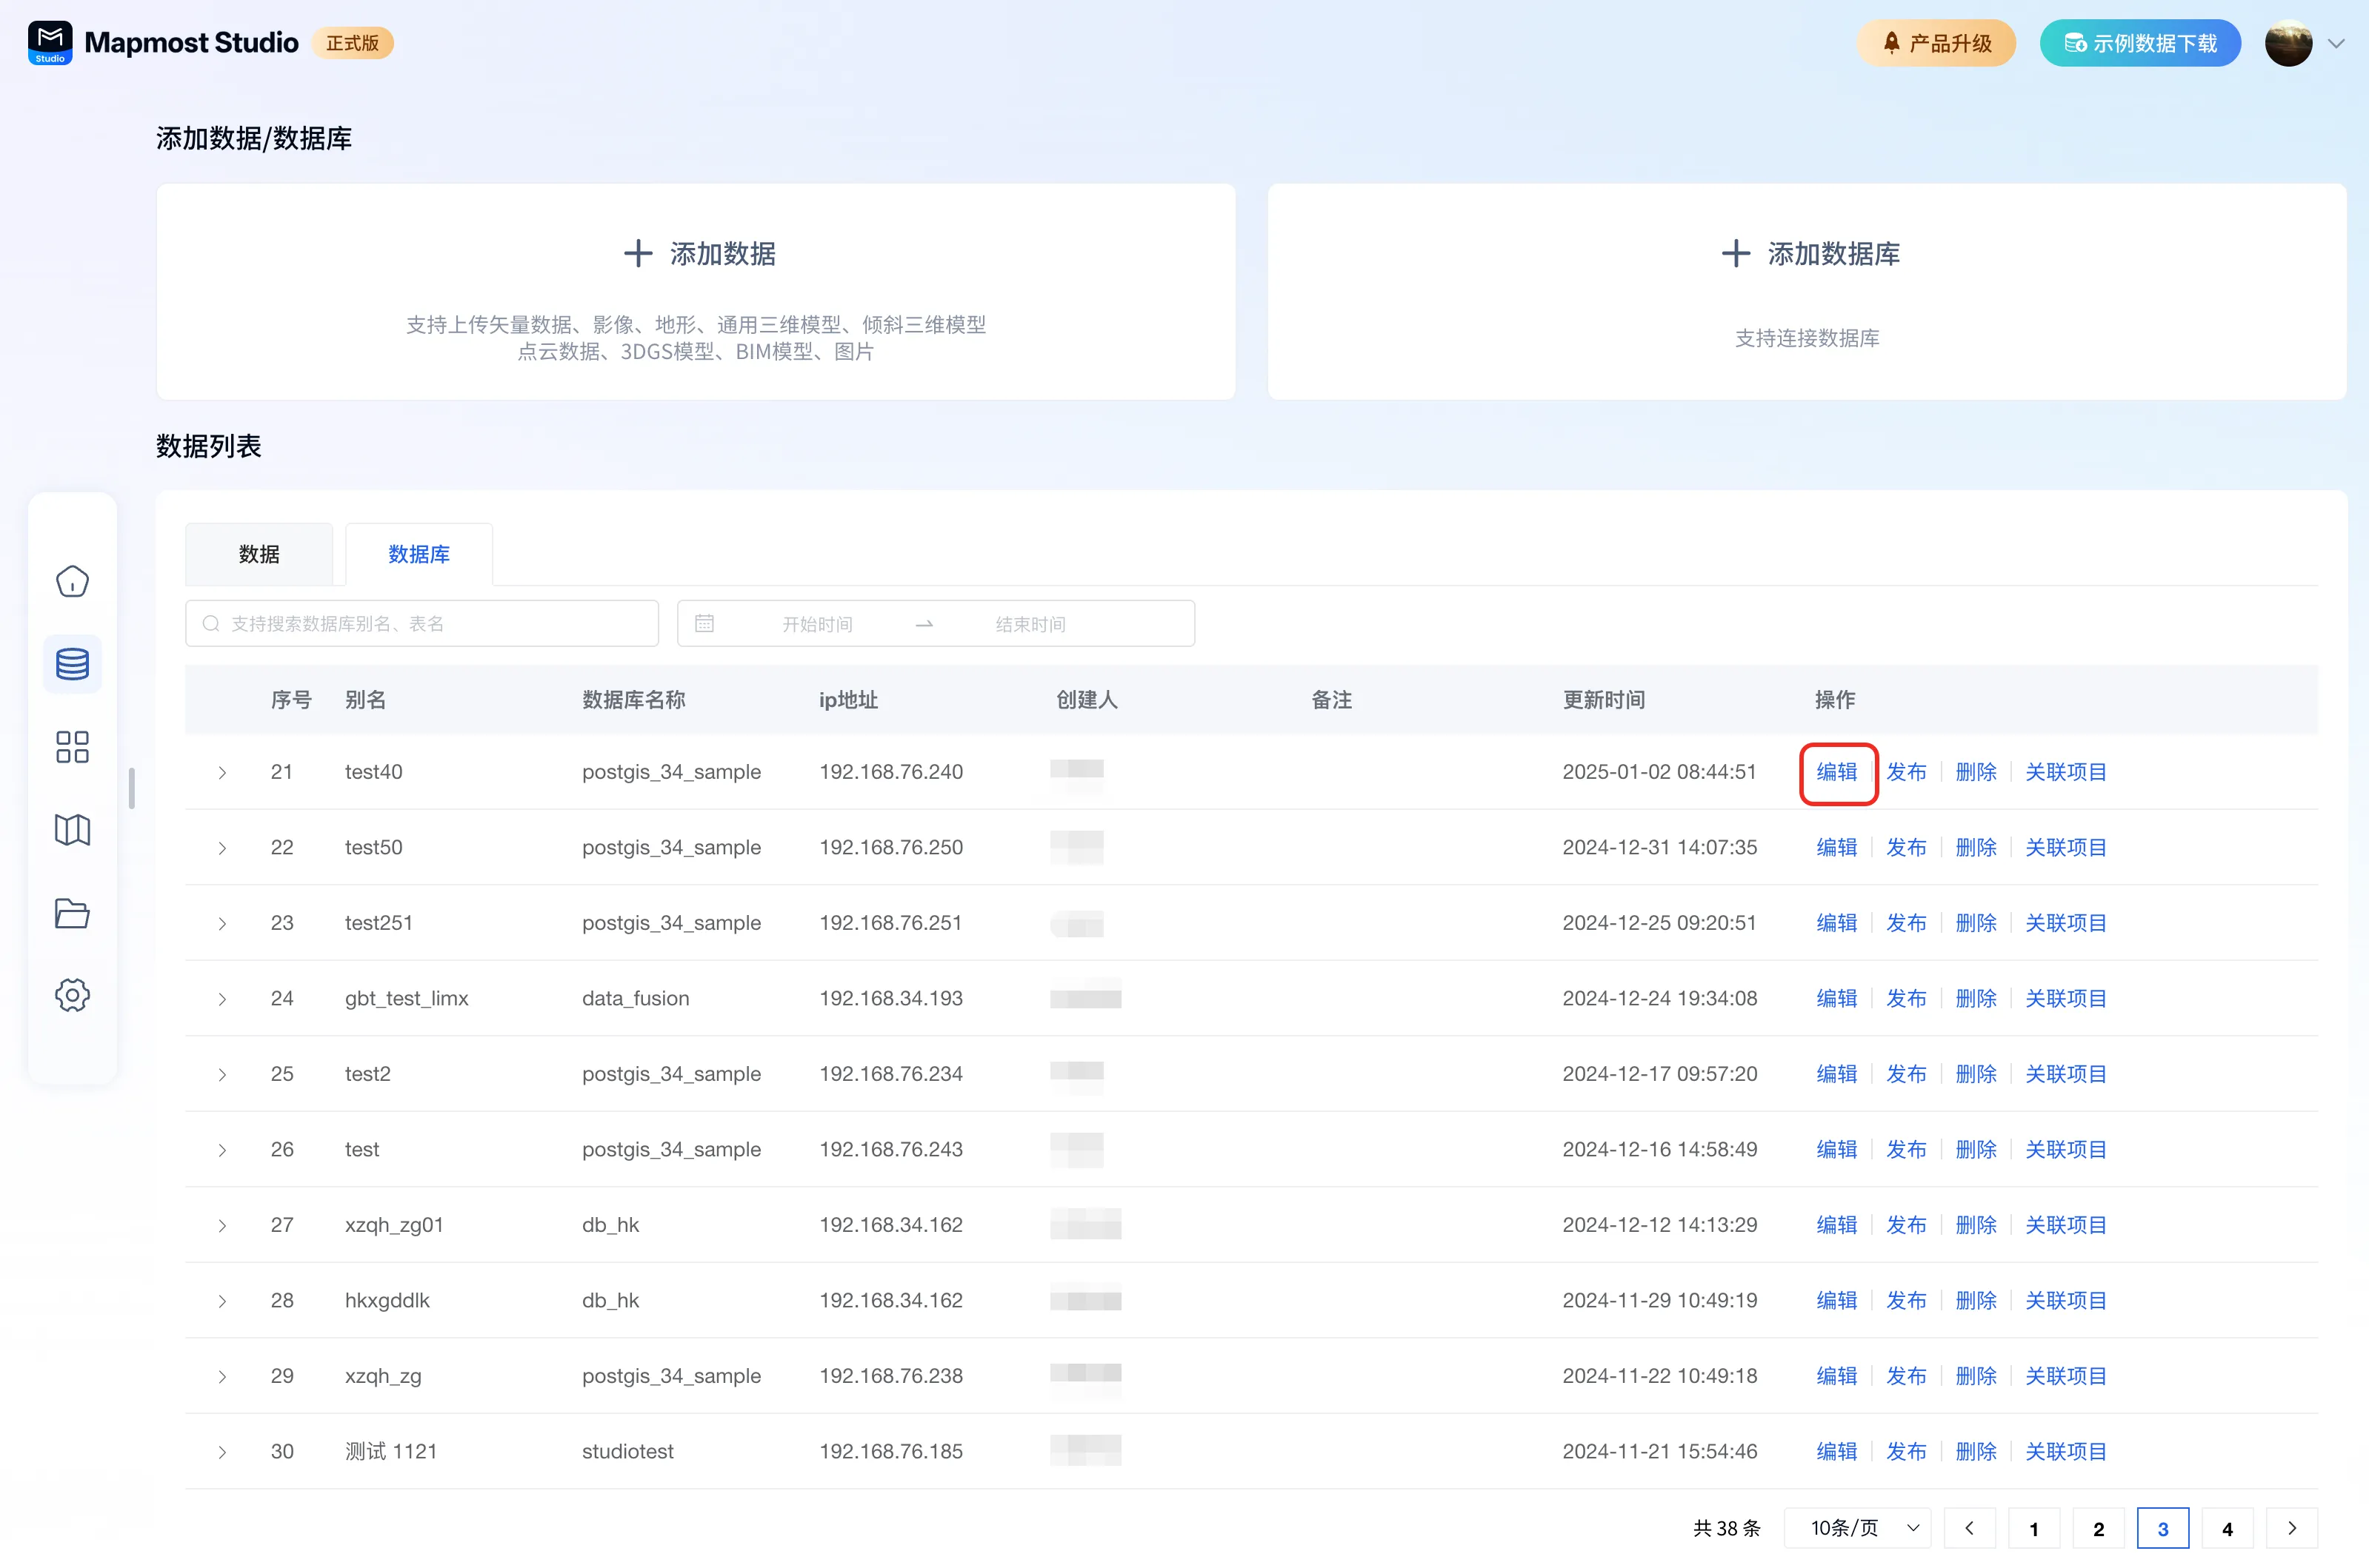Viewport: 2369px width, 1568px height.
Task: Click 示例数据下载 button
Action: (x=2140, y=43)
